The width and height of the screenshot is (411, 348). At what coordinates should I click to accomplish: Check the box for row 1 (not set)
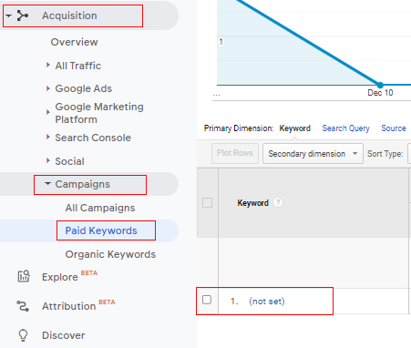(207, 300)
